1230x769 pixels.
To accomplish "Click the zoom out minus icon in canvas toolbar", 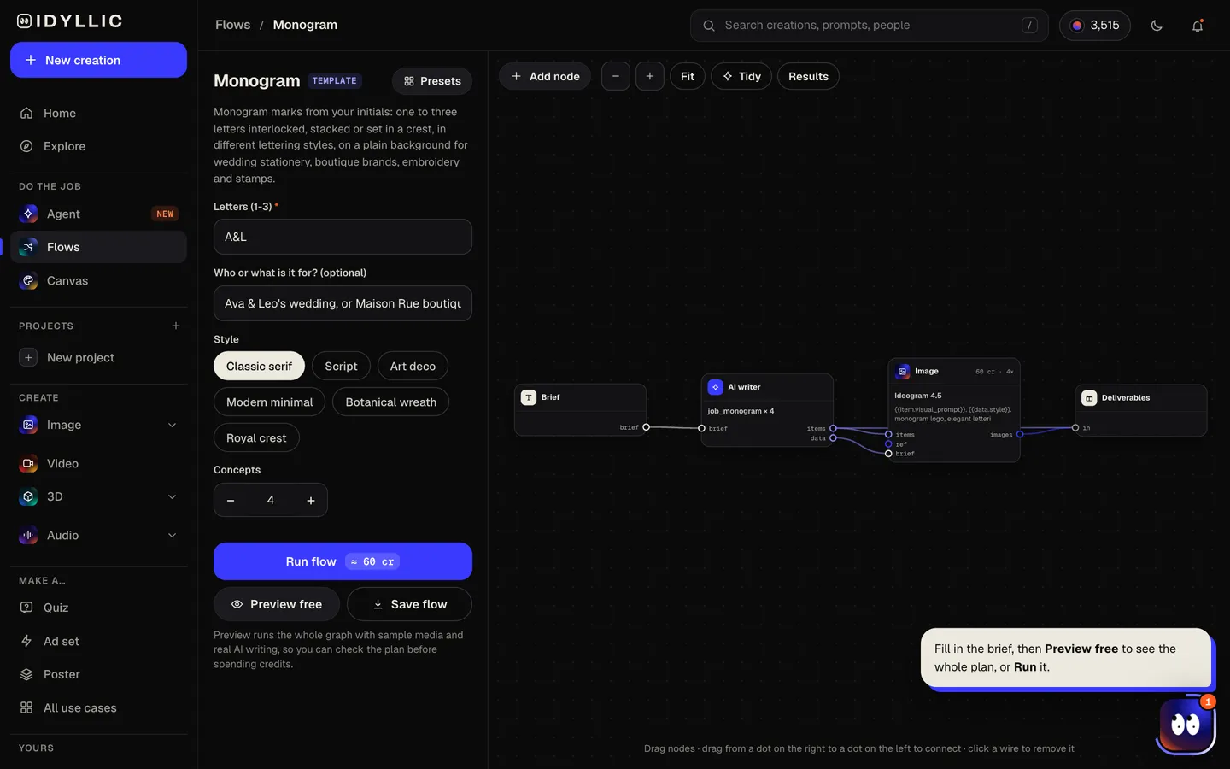I will 616,76.
